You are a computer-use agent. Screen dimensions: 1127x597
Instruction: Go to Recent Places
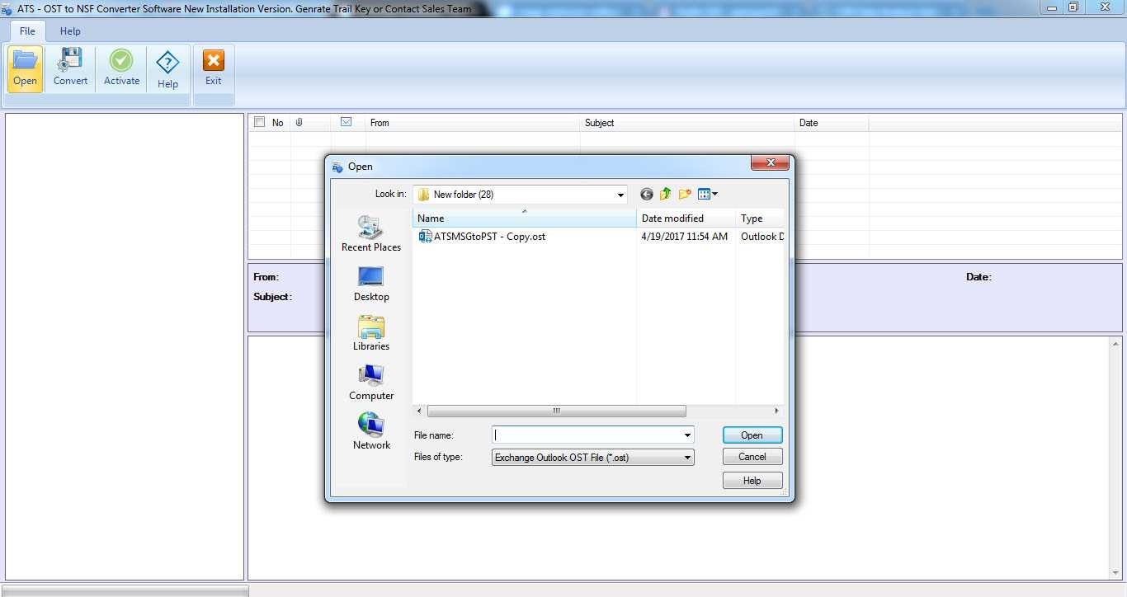(x=371, y=234)
